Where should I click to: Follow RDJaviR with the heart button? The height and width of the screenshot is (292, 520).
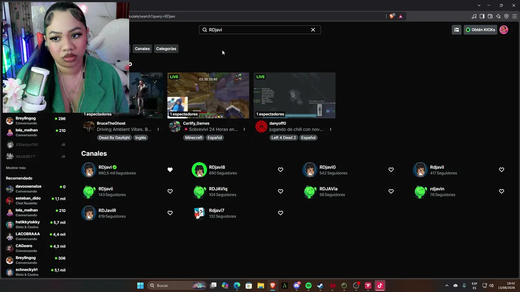click(x=170, y=213)
